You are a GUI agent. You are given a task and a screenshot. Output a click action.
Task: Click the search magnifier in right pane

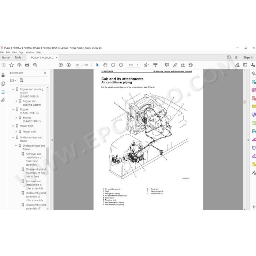click(x=254, y=73)
